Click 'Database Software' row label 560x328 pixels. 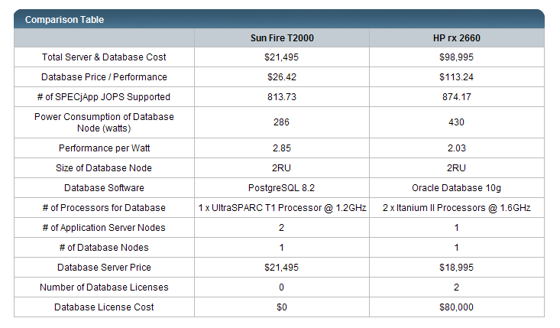click(104, 187)
